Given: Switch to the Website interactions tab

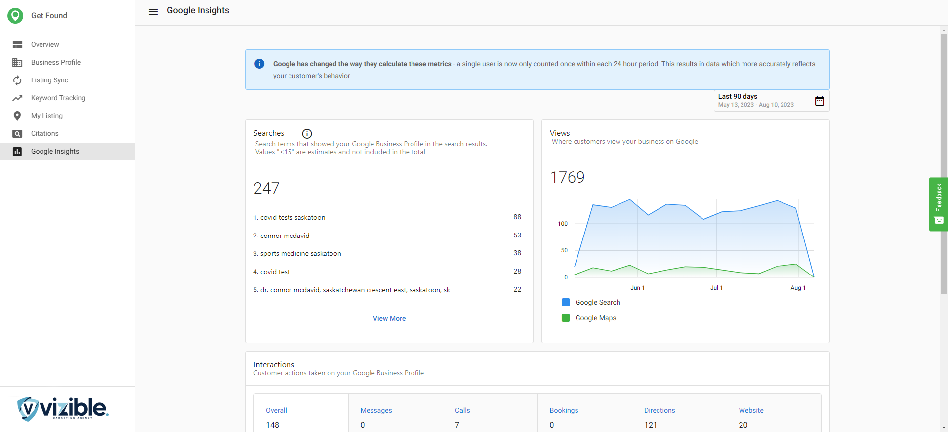Looking at the screenshot, I should click(x=773, y=417).
